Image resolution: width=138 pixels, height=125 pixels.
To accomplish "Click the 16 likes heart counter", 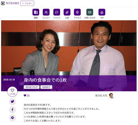I will pos(27,96).
